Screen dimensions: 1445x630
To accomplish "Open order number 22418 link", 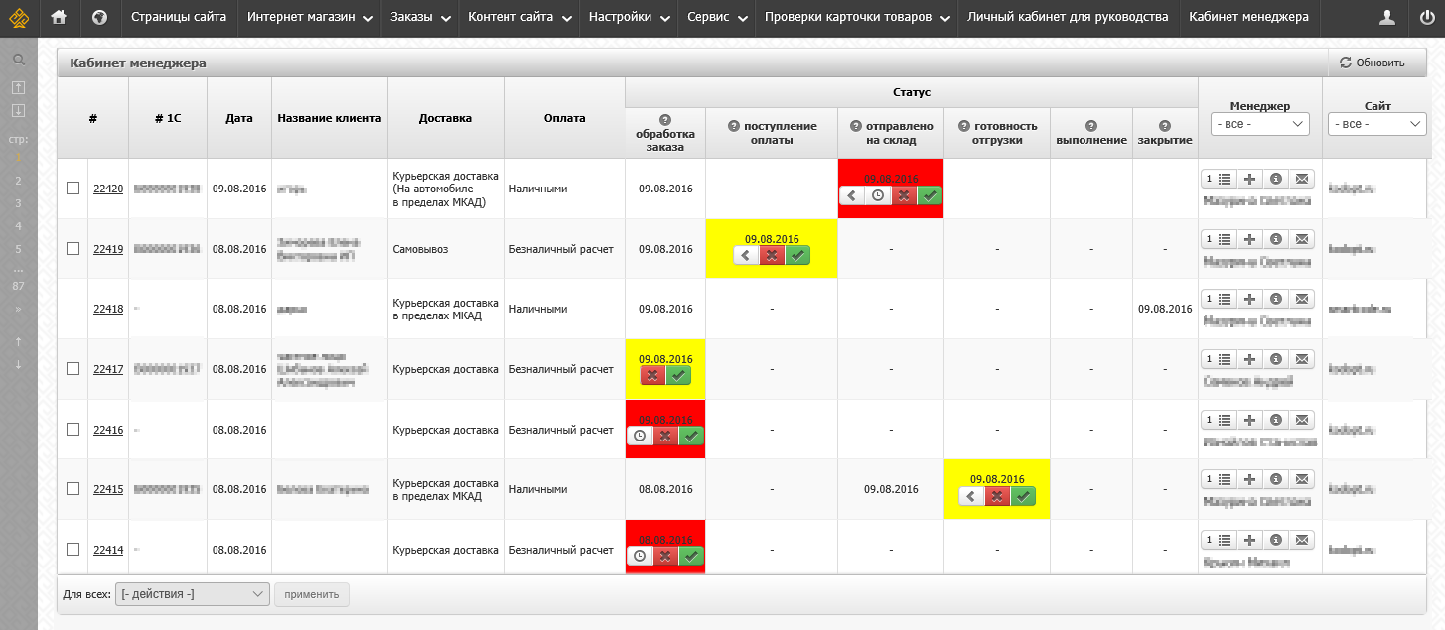I will pos(108,309).
